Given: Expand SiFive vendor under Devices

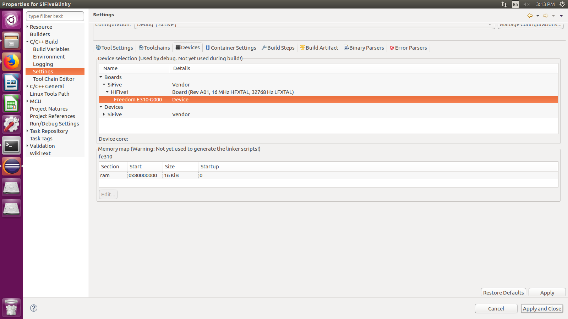Looking at the screenshot, I should [104, 114].
